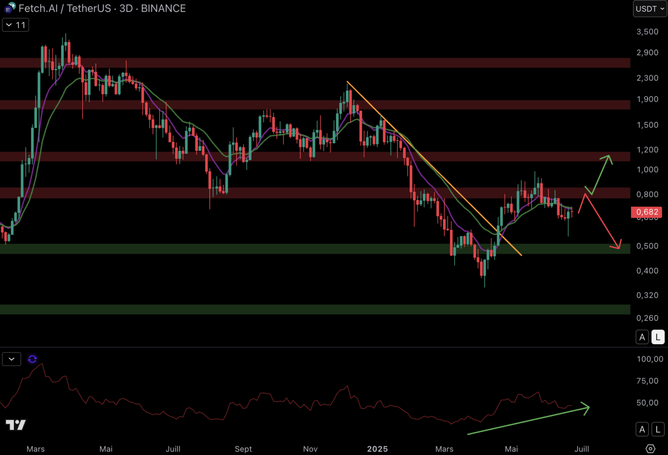
Task: Expand the indicator legend showing 11
Action: pyautogui.click(x=16, y=25)
